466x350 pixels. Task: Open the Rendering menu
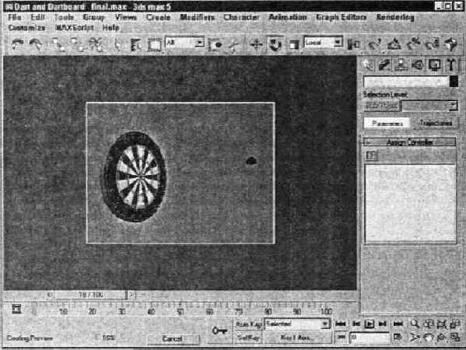point(395,17)
